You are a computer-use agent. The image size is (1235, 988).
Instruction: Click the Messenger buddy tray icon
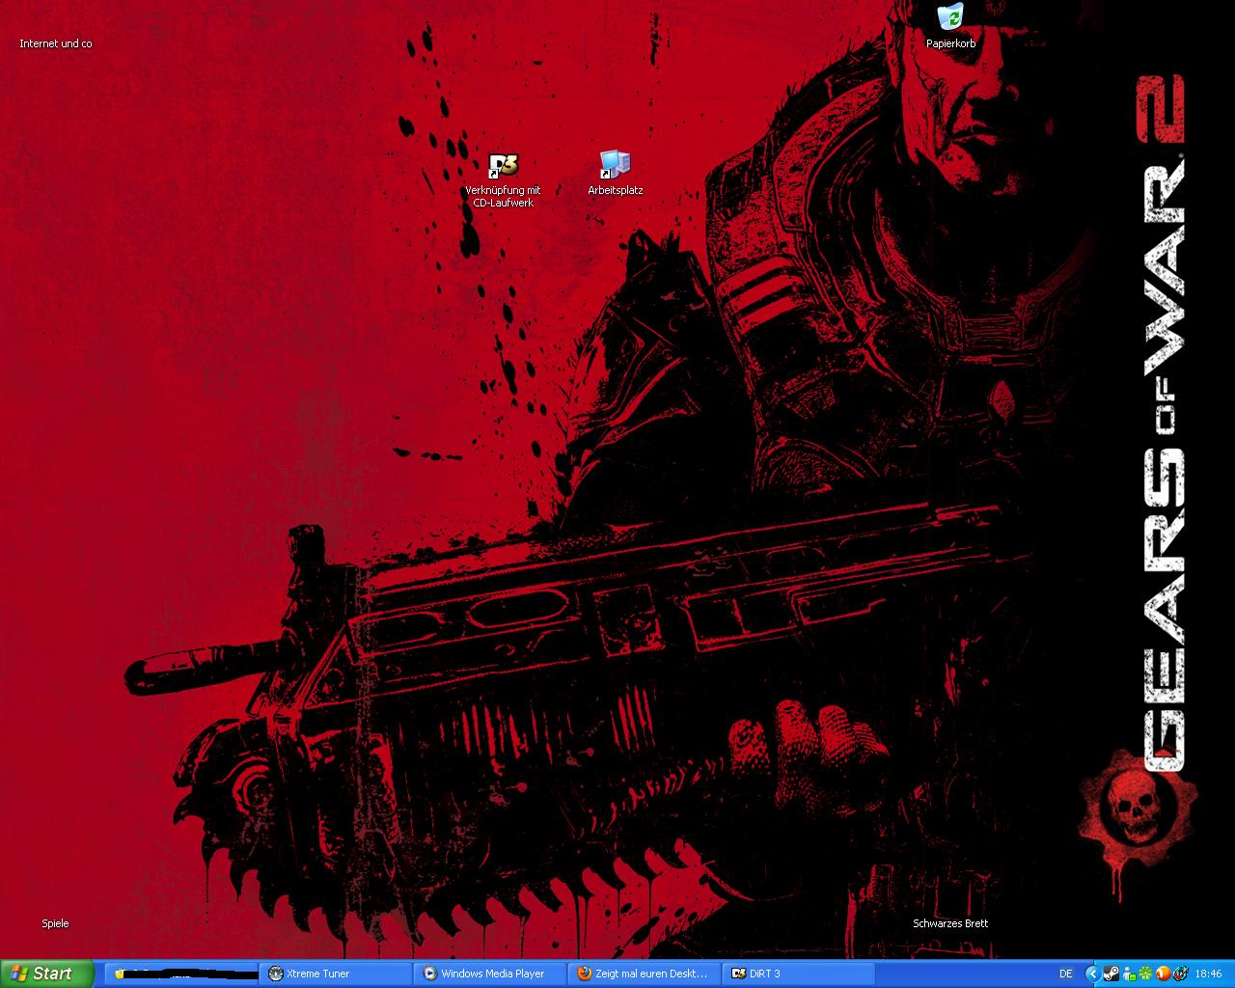coord(1128,974)
